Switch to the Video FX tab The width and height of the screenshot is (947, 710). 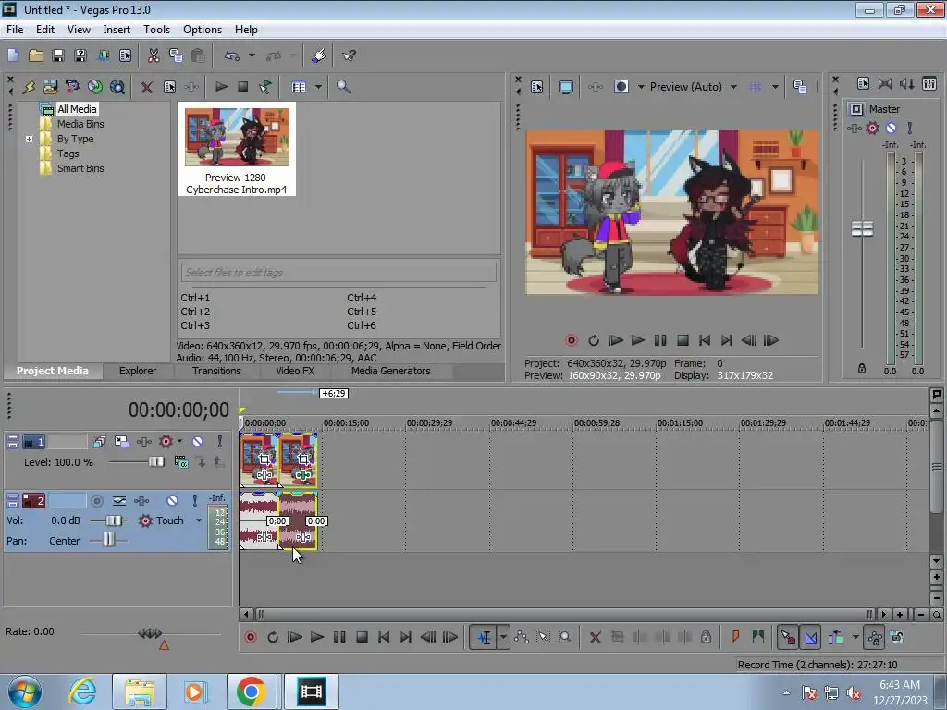[295, 371]
